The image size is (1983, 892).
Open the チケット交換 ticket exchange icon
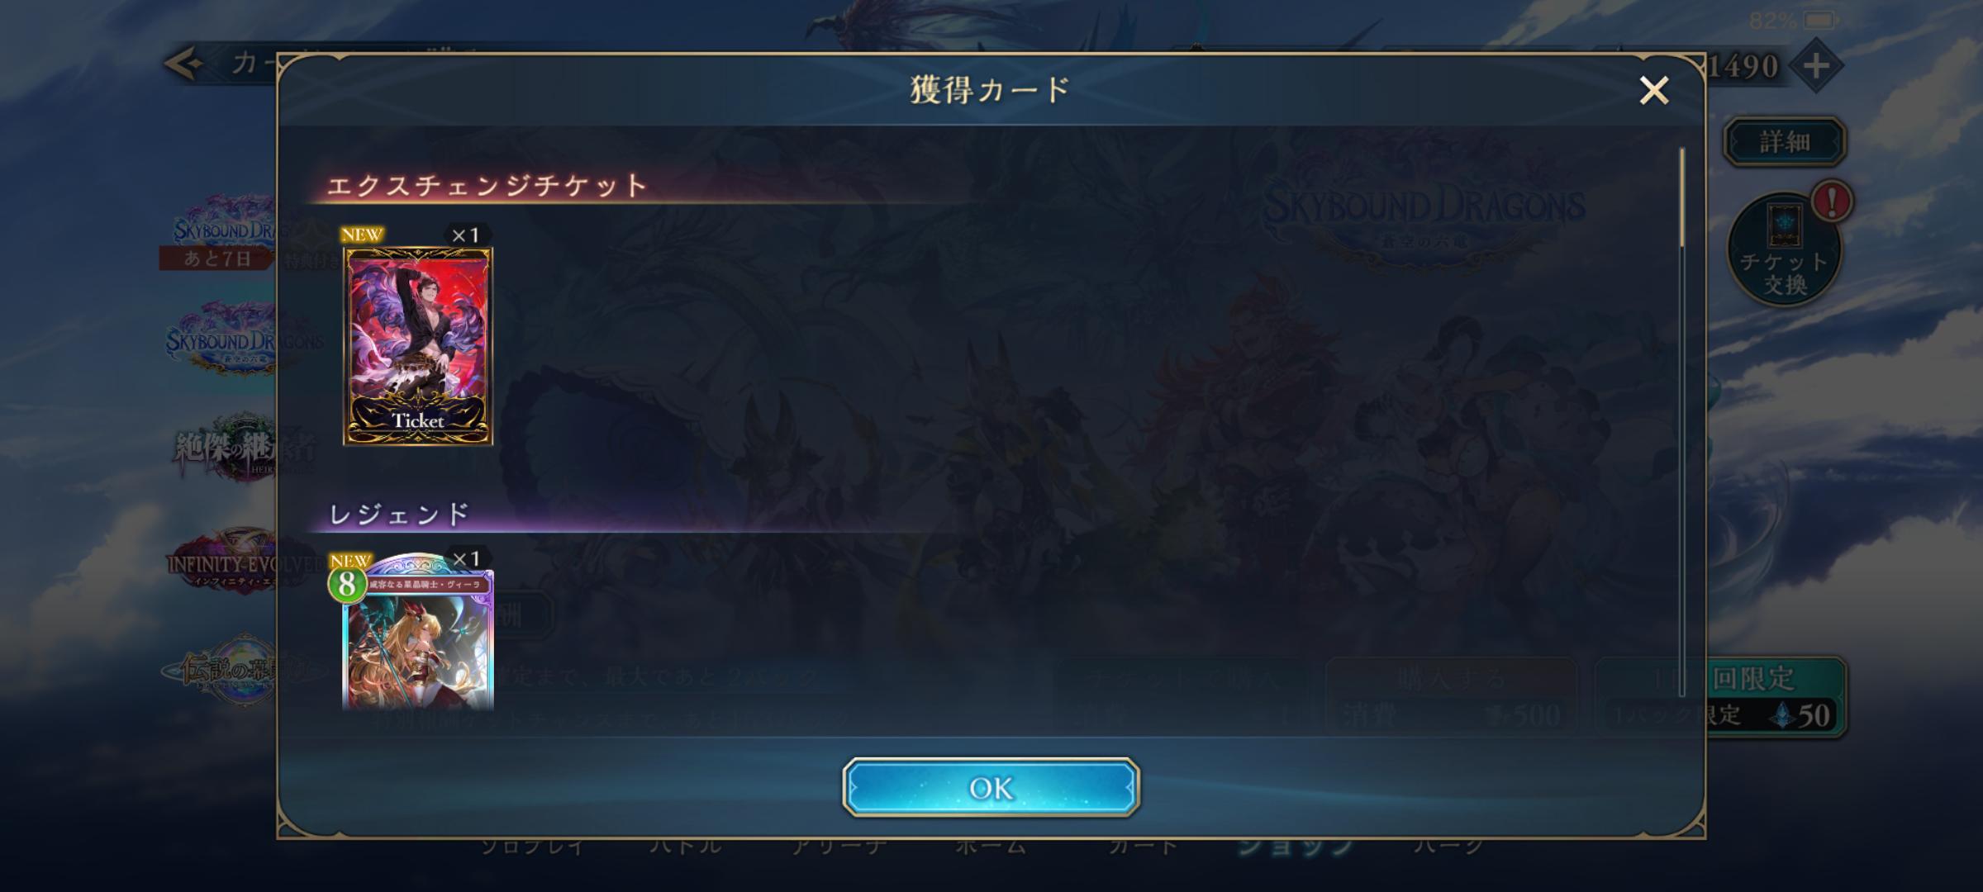[x=1785, y=249]
